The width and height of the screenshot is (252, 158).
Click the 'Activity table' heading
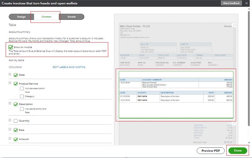(16, 60)
